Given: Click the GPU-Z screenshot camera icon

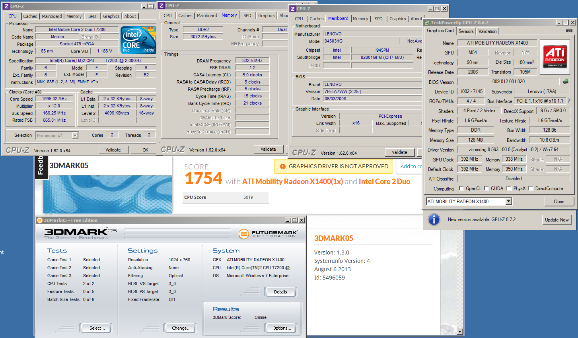Looking at the screenshot, I should (569, 31).
